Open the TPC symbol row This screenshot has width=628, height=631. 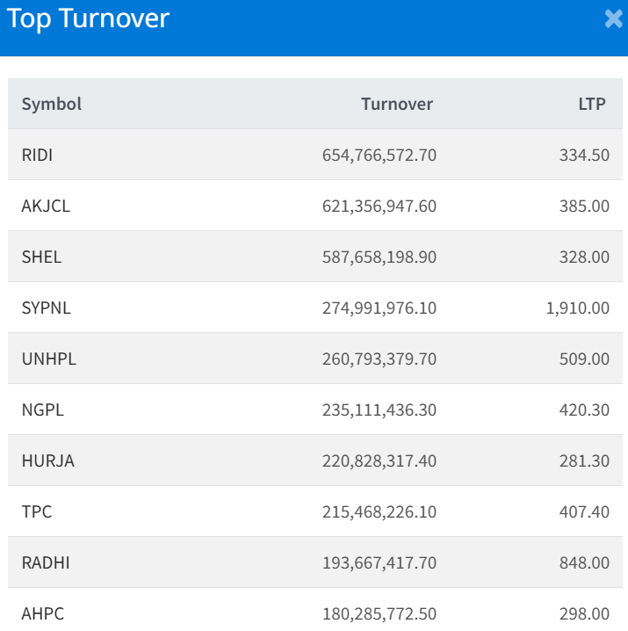[x=37, y=511]
